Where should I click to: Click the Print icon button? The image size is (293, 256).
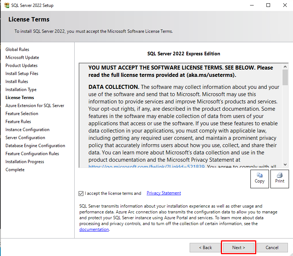pos(280,178)
